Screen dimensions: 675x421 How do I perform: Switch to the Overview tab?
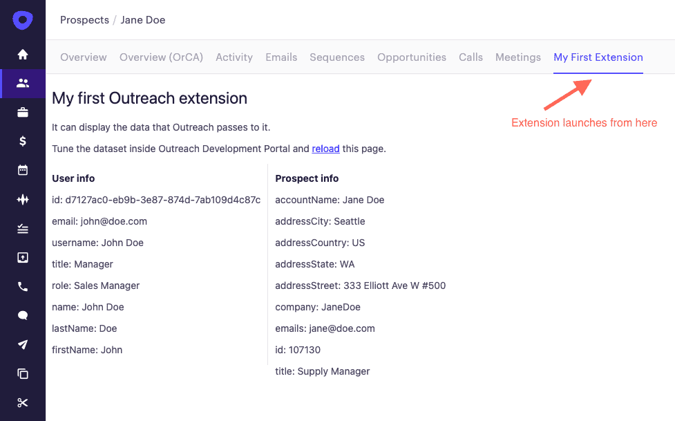pos(84,57)
